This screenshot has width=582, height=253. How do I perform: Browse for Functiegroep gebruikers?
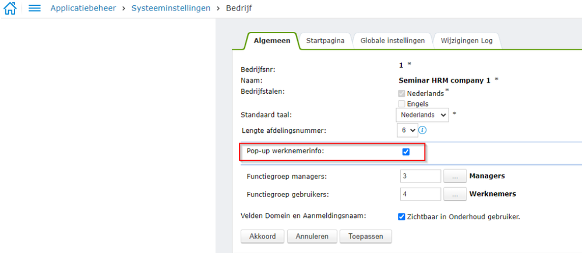pos(455,194)
